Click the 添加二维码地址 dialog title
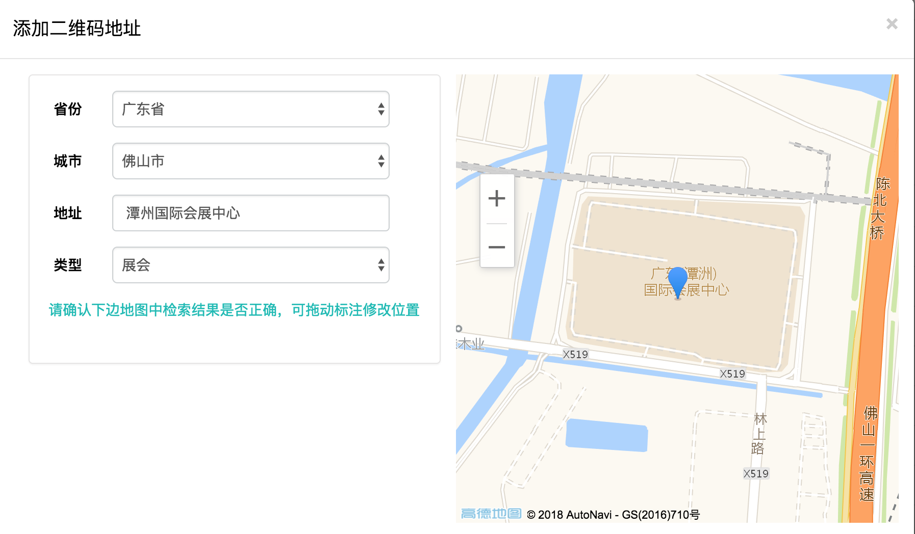Image resolution: width=915 pixels, height=534 pixels. pyautogui.click(x=77, y=29)
